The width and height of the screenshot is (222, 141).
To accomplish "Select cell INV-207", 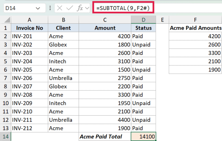I will click(x=29, y=86).
